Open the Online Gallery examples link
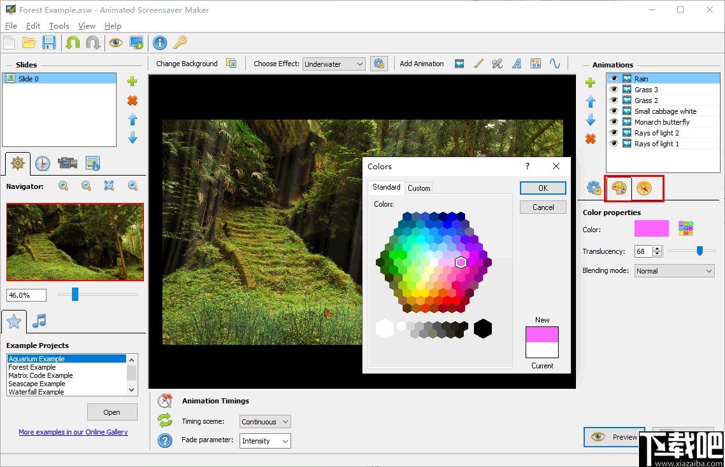Image resolution: width=725 pixels, height=467 pixels. (x=73, y=432)
